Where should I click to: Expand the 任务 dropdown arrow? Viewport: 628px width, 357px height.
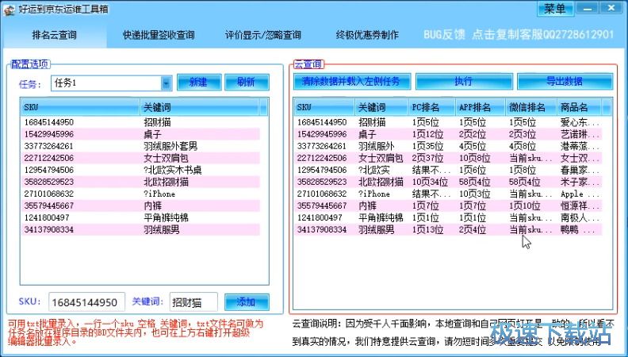pyautogui.click(x=166, y=83)
